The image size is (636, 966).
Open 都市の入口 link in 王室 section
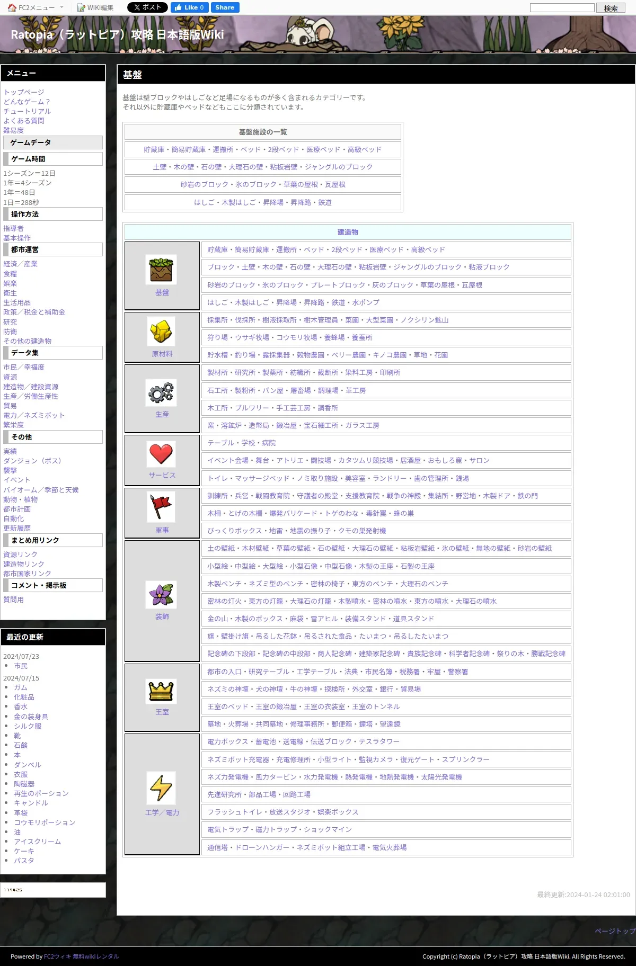click(x=224, y=672)
